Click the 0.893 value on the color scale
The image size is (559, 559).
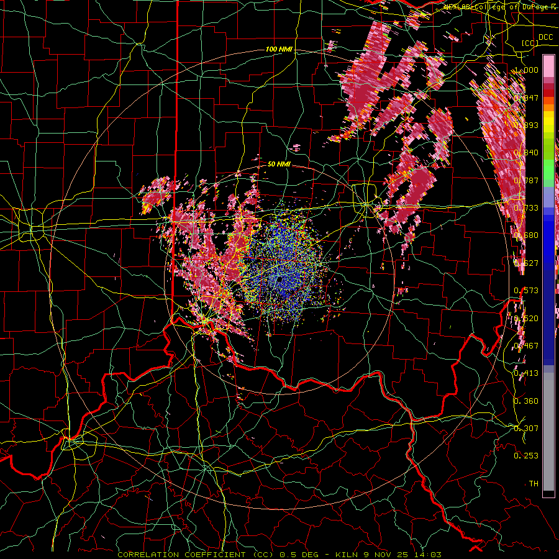coord(526,125)
